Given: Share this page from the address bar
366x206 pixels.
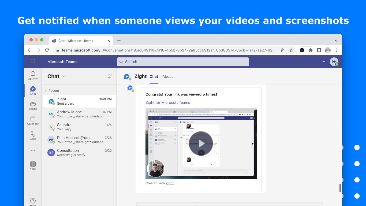Looking at the screenshot, I should pyautogui.click(x=283, y=50).
